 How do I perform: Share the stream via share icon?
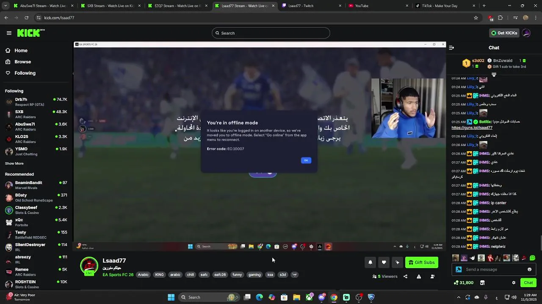pos(405,277)
